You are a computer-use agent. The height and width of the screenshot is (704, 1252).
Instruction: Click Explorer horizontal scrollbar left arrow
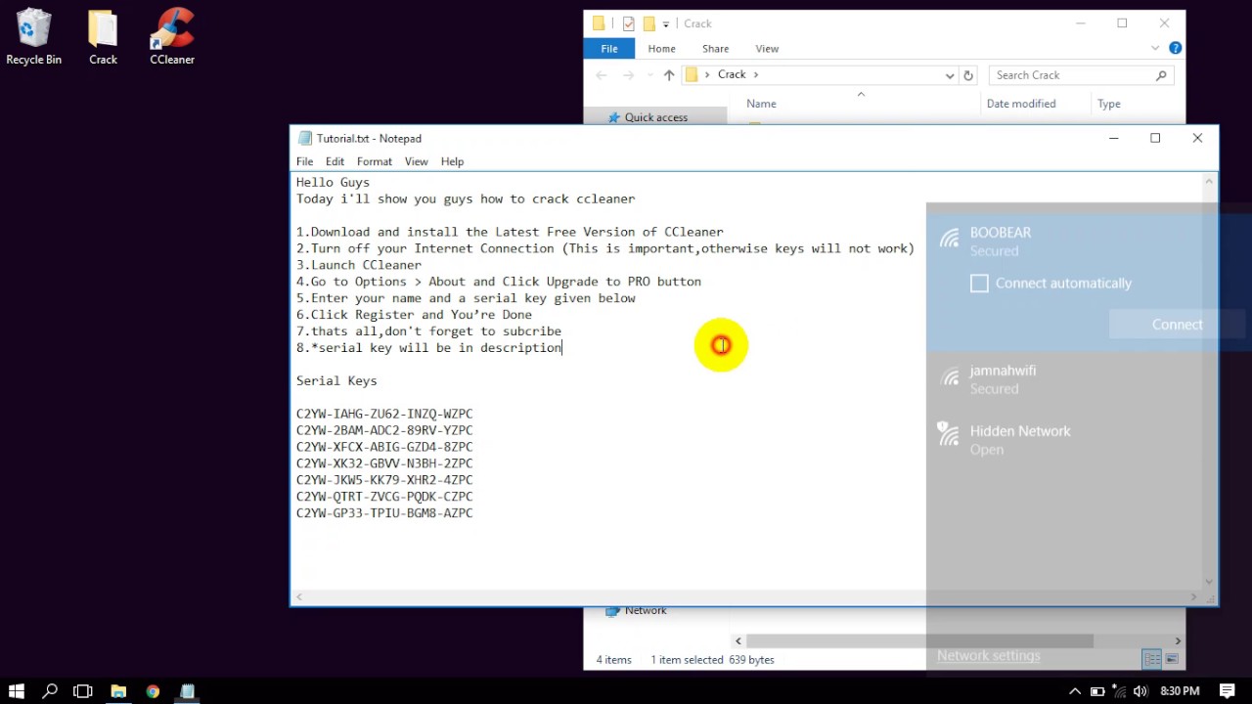[738, 641]
